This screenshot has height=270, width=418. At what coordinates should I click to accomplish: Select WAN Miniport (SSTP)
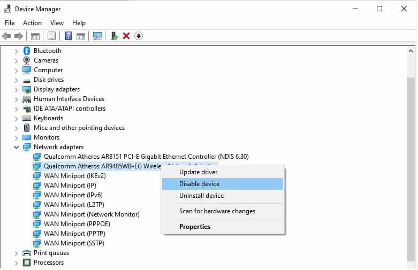[x=74, y=243]
